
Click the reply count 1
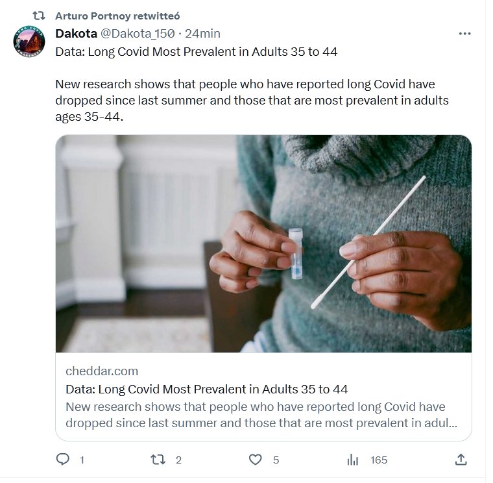(82, 460)
